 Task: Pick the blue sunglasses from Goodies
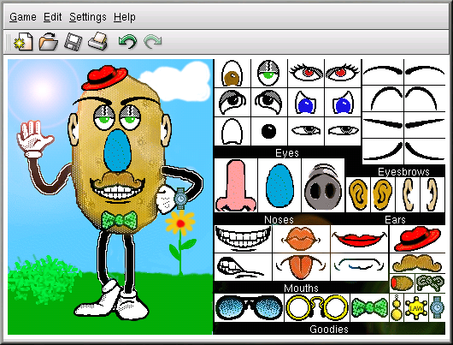pyautogui.click(x=249, y=308)
